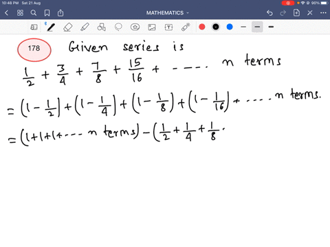
Task: Select the Eraser tool
Action: [67, 27]
